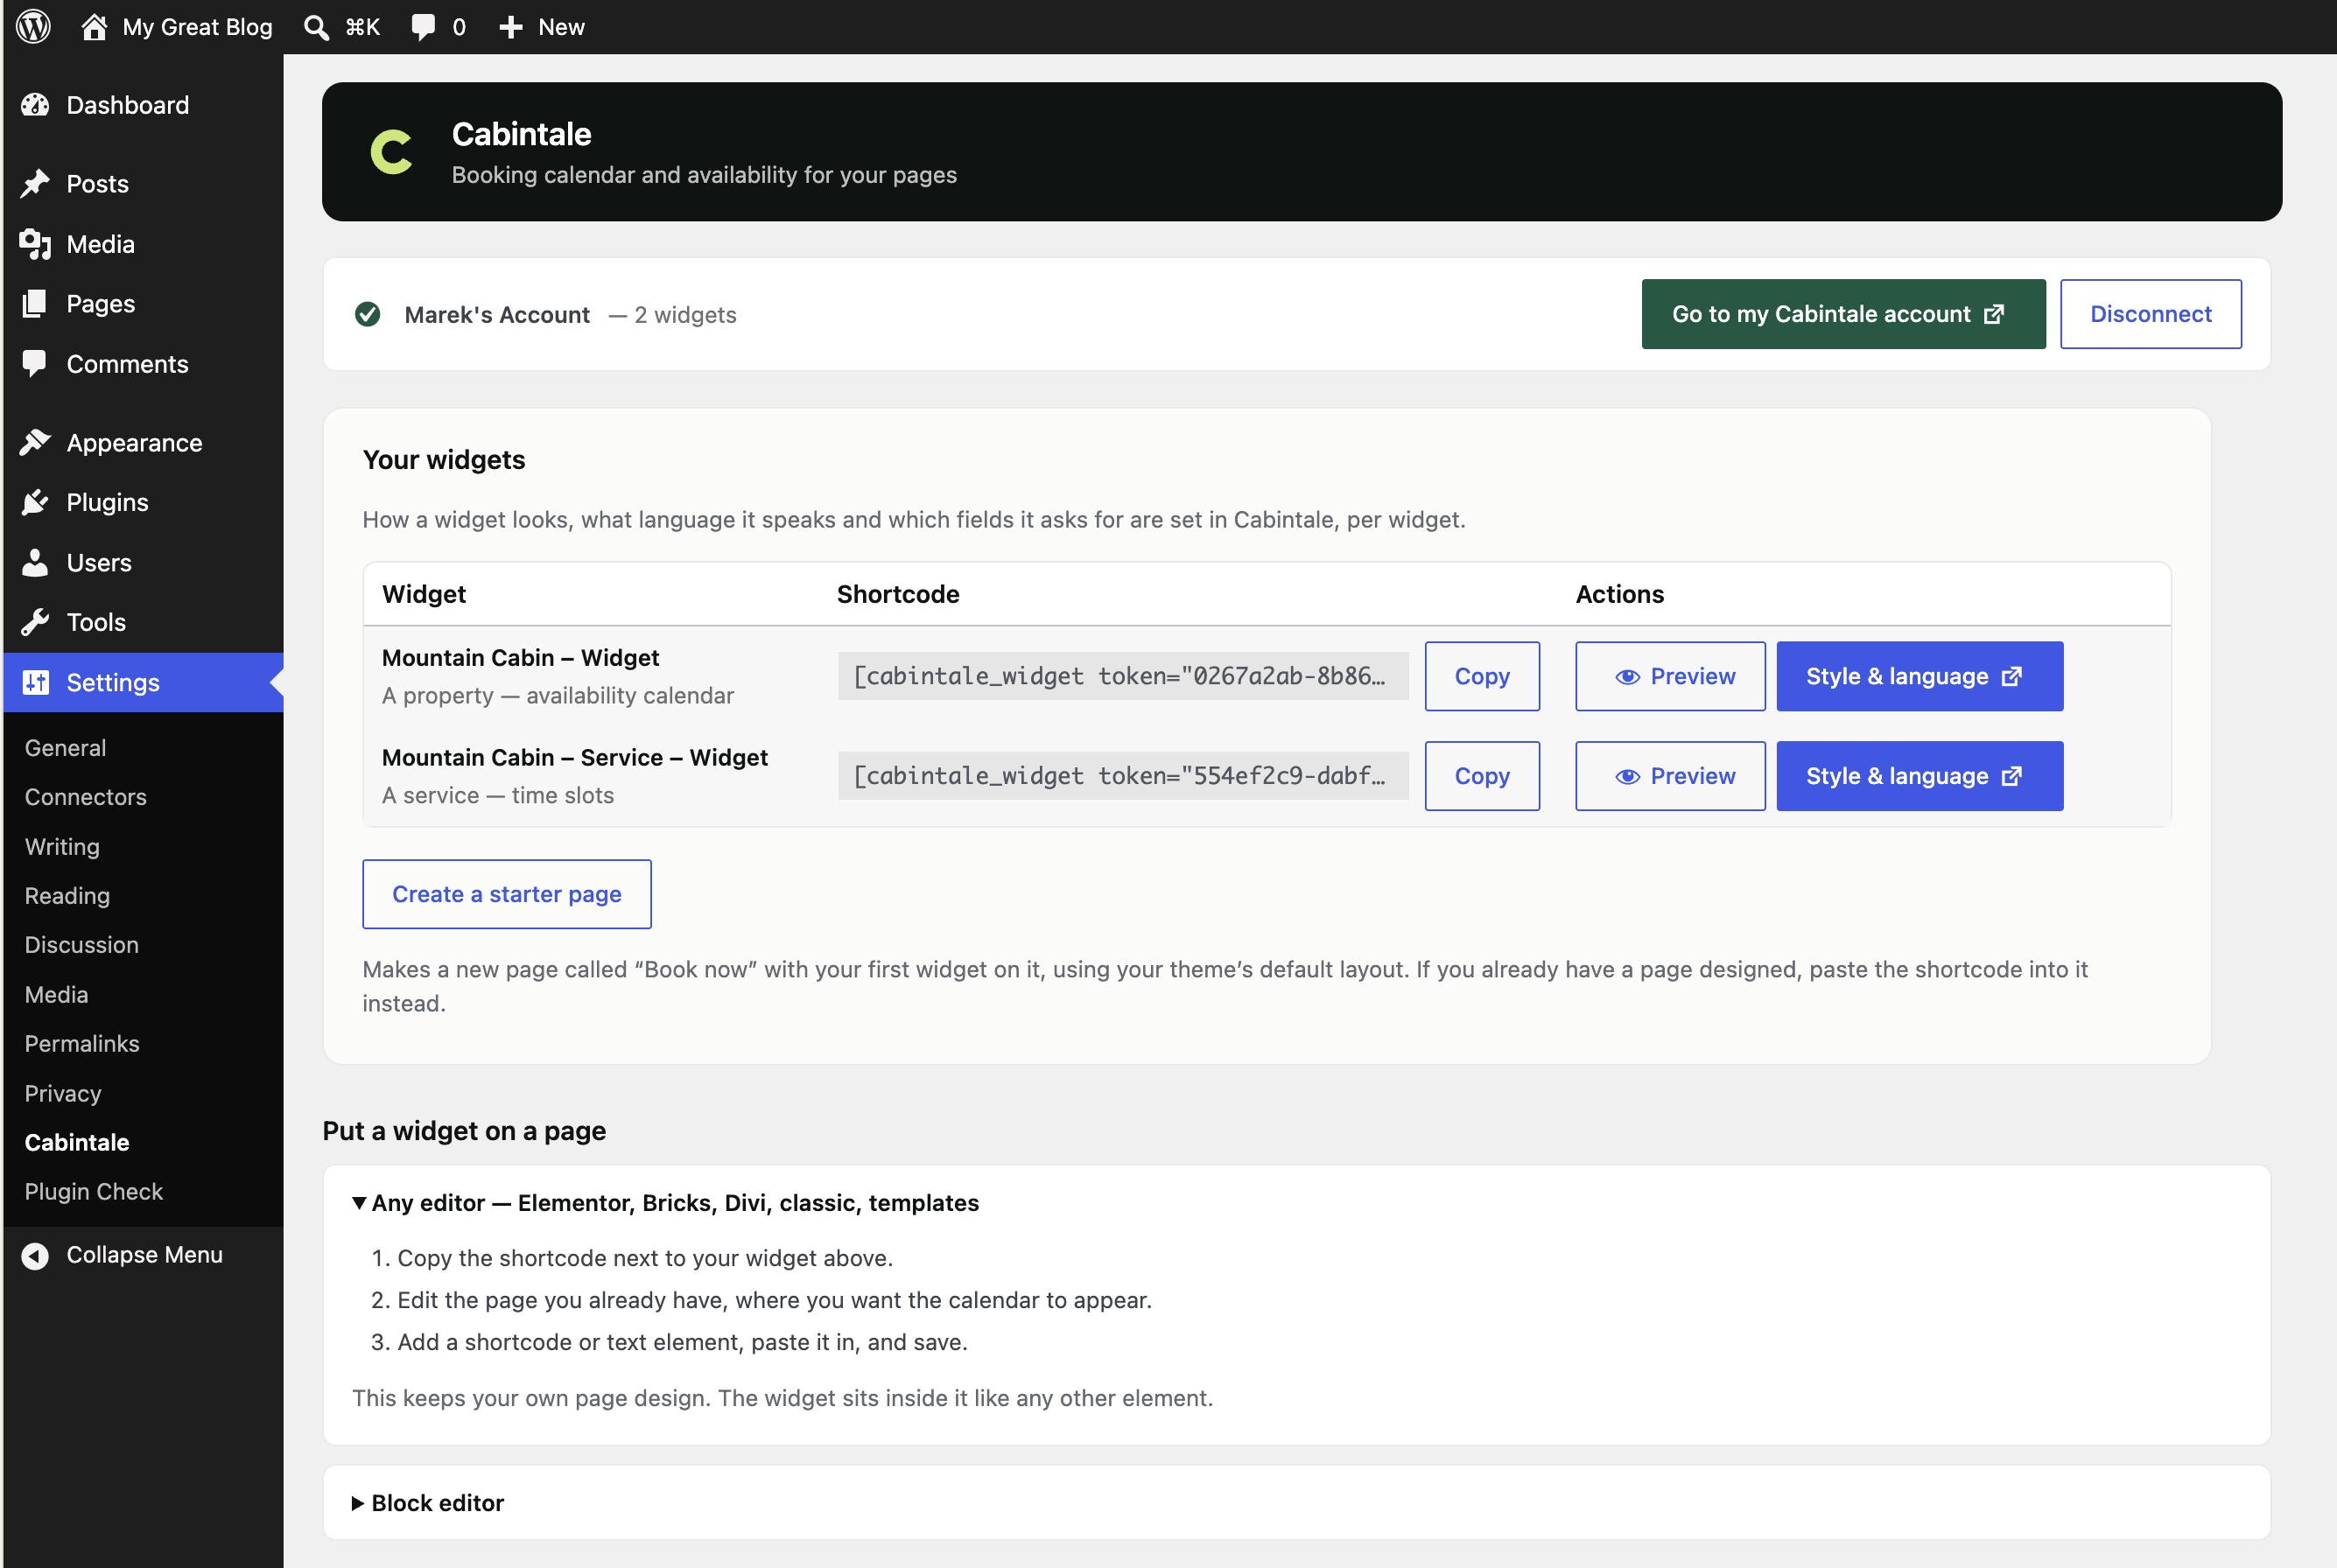Click the Mountain Cabin – Service – Widget name
The height and width of the screenshot is (1568, 2337).
click(574, 758)
